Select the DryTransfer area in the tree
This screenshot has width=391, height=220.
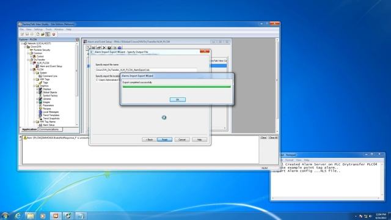(39, 60)
